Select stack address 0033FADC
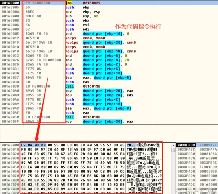 pyautogui.click(x=186, y=185)
